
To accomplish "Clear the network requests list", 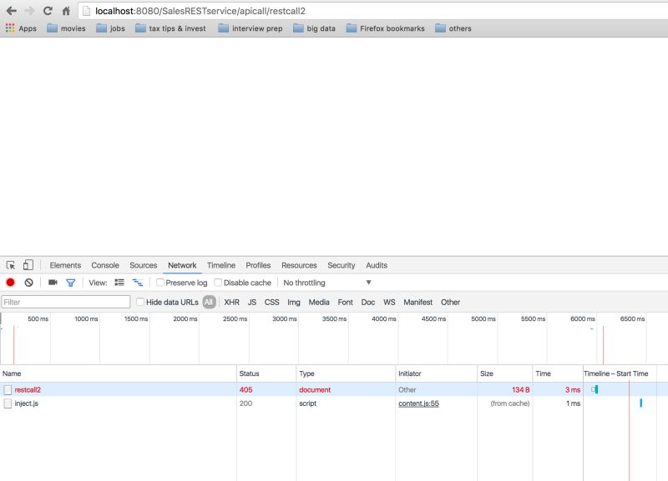I will pyautogui.click(x=28, y=282).
